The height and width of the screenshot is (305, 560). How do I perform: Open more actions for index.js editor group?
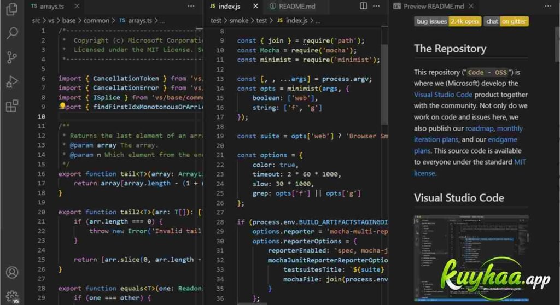click(x=376, y=5)
